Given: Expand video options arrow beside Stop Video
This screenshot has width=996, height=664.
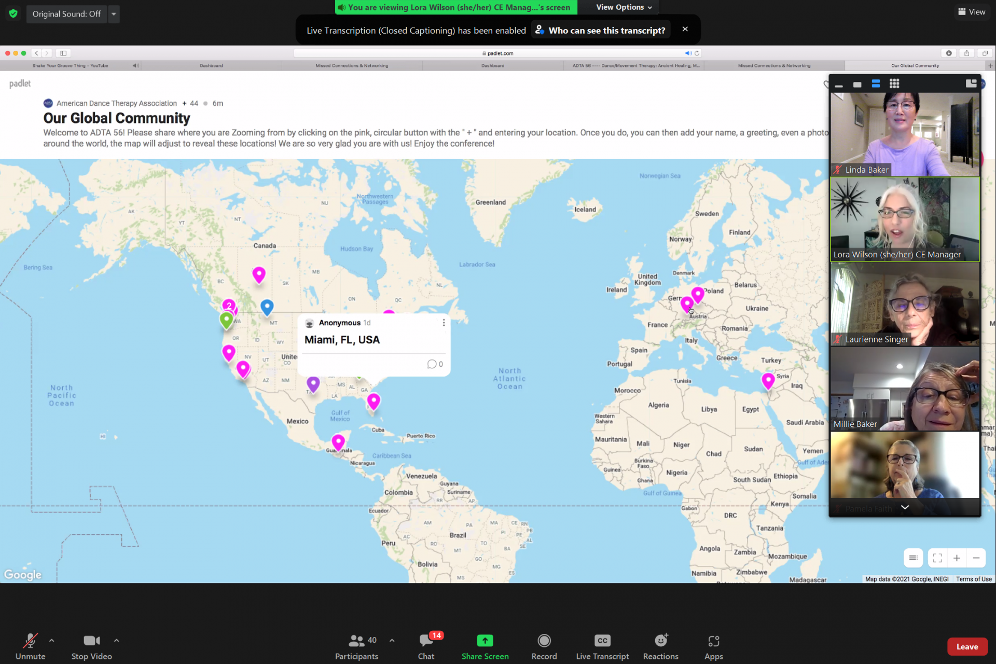Looking at the screenshot, I should [116, 641].
